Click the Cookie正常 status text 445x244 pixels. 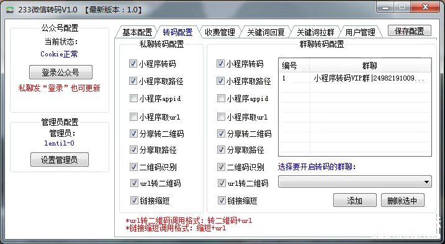click(59, 54)
